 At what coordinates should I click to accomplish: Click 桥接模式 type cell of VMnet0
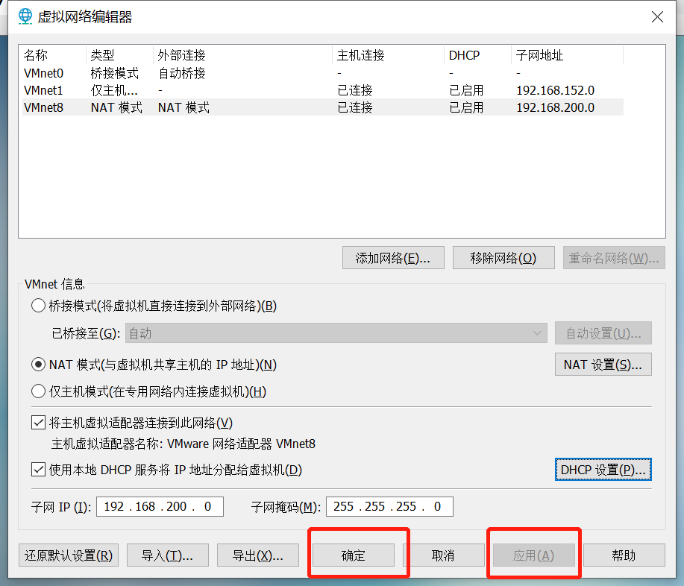point(115,73)
